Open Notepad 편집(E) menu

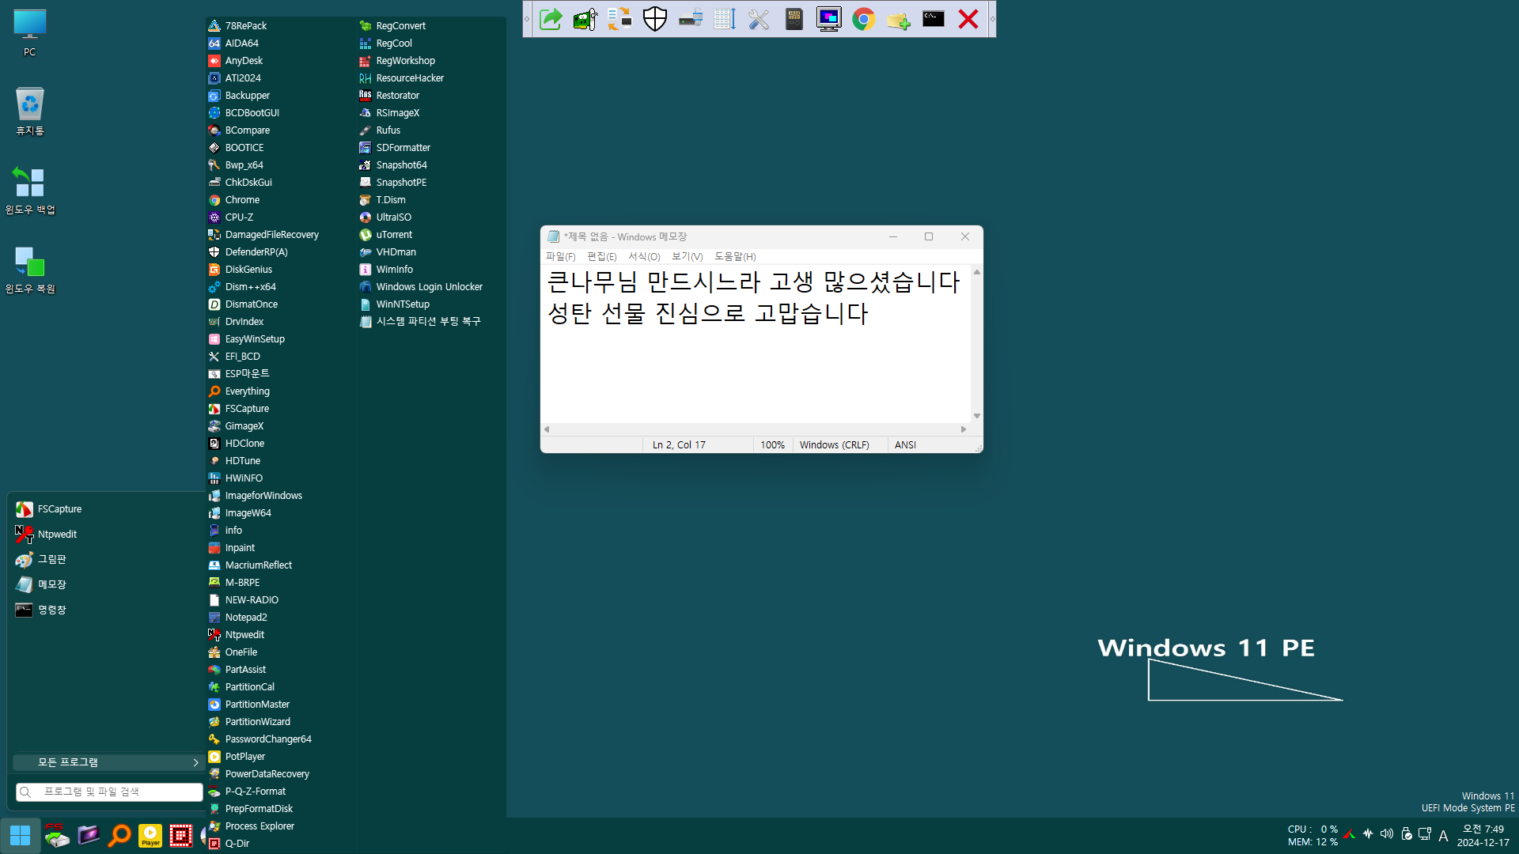point(601,257)
